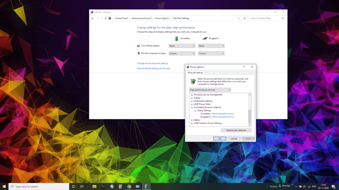Go to the Hardware and Sound breadcrumb
Image resolution: width=339 pixels, height=190 pixels.
tap(141, 18)
